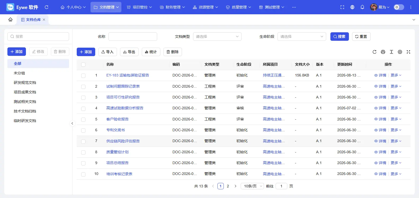Open 质量管理 menu
This screenshot has height=198, width=419.
click(x=239, y=7)
